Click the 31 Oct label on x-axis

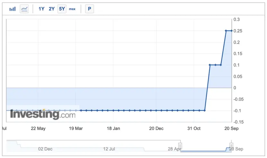(x=194, y=129)
